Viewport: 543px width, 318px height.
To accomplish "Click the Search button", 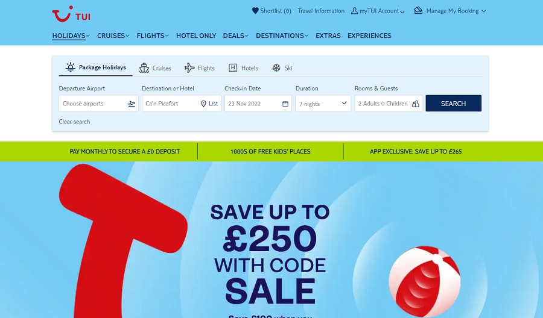I will click(453, 104).
